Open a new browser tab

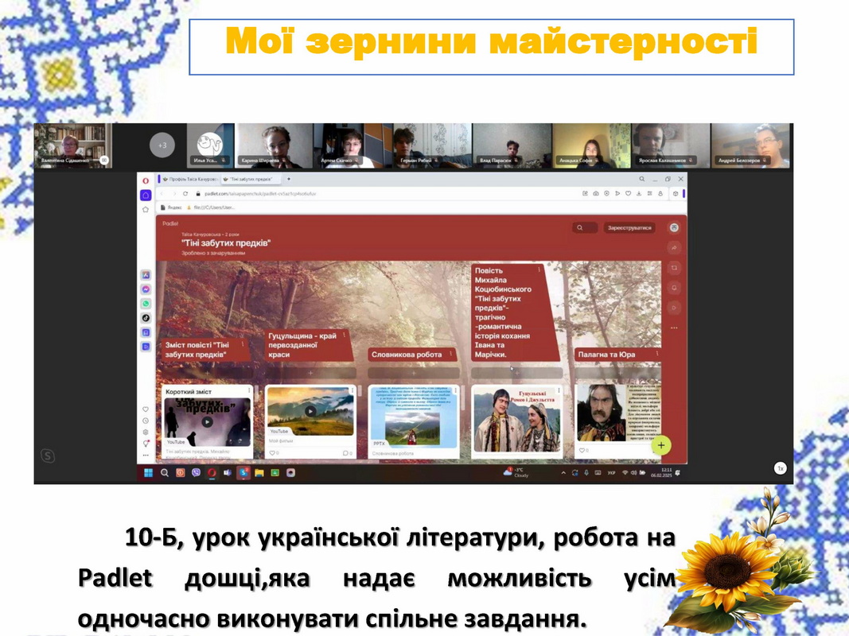point(289,179)
